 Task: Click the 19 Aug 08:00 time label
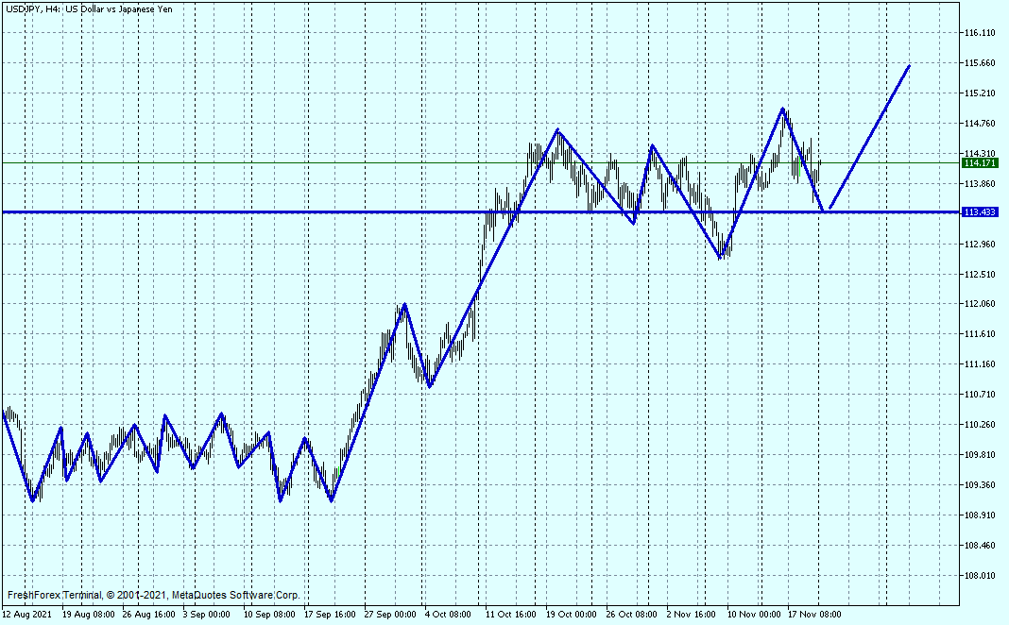88,615
